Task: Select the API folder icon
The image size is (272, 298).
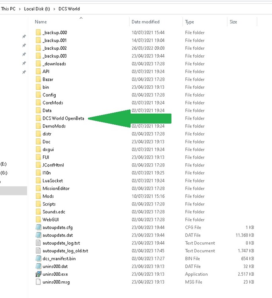Action: pyautogui.click(x=38, y=72)
